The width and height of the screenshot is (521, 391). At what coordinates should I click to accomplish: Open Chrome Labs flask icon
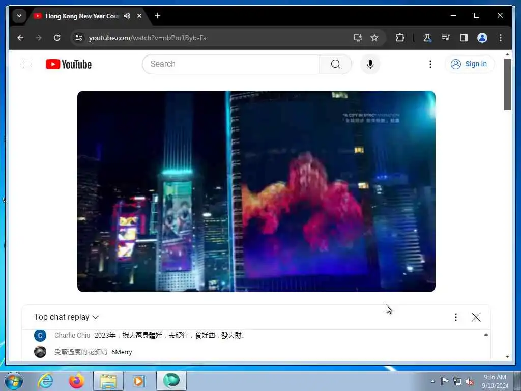point(427,38)
